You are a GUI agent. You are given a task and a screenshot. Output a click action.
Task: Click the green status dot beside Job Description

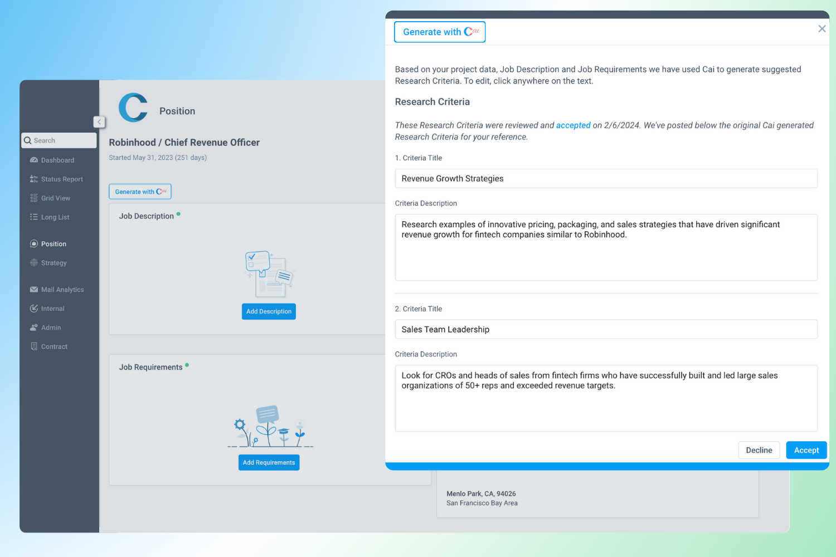point(179,214)
